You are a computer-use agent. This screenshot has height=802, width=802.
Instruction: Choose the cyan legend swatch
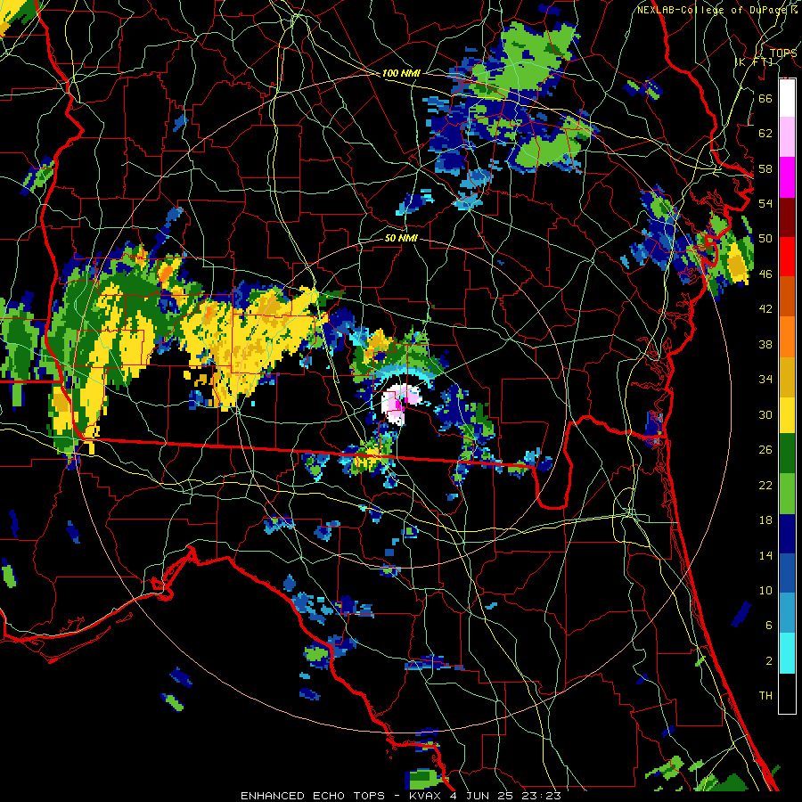pos(787,653)
